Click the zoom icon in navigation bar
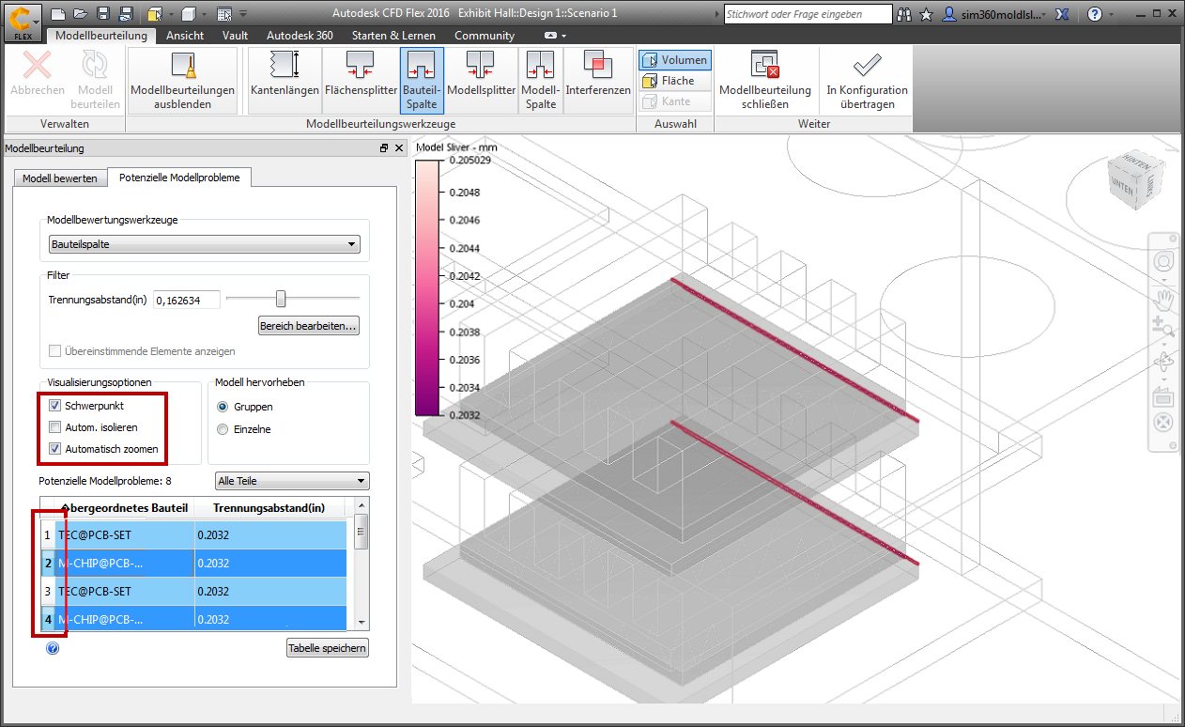The height and width of the screenshot is (727, 1185). (x=1163, y=327)
